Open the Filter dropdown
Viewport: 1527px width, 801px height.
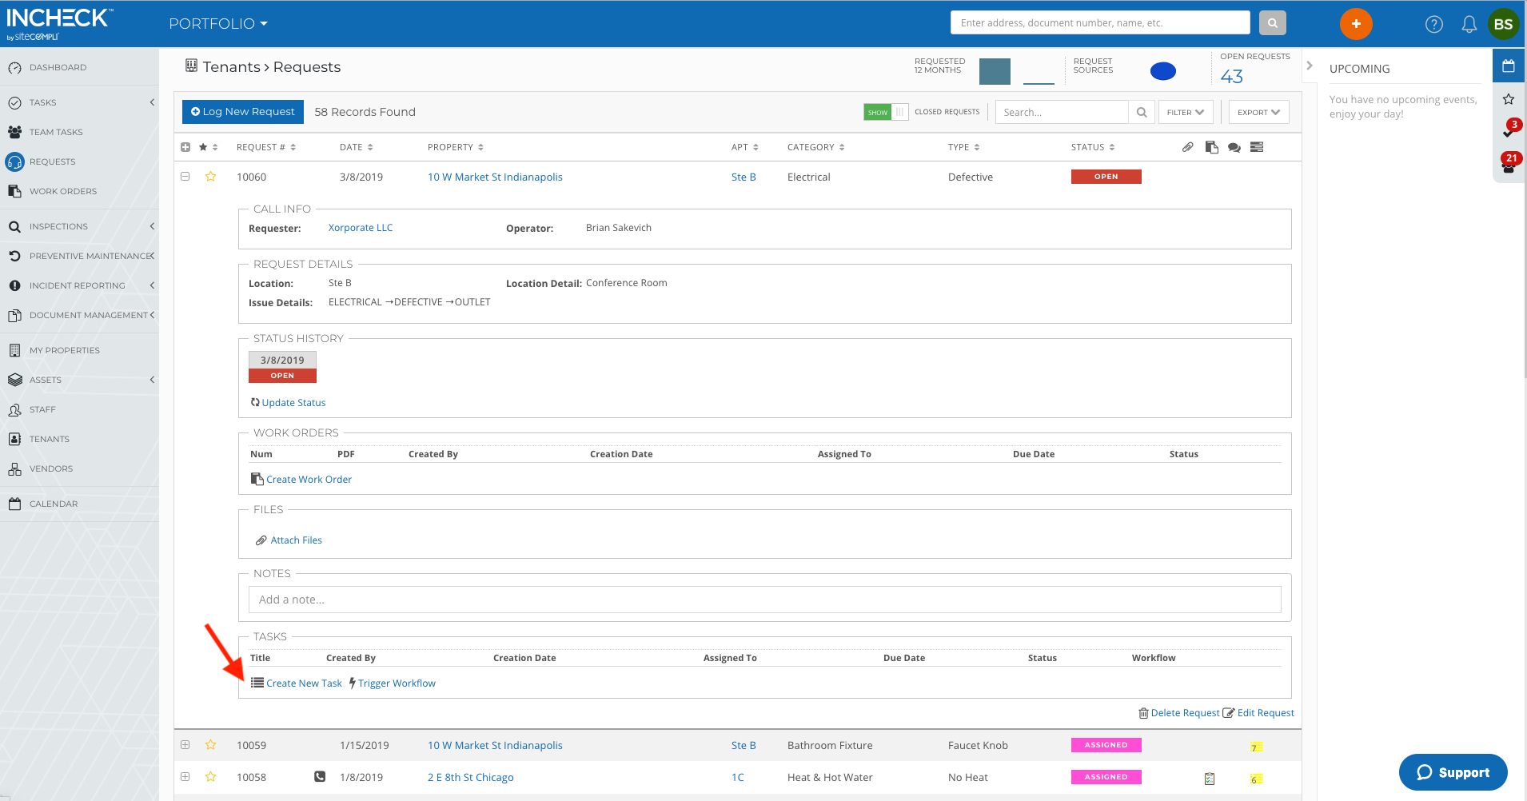click(x=1185, y=112)
